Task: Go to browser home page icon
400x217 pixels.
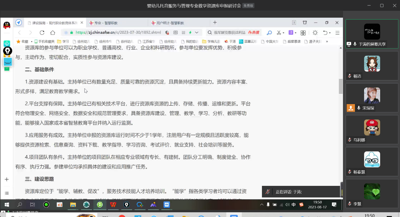Action: coord(53,33)
